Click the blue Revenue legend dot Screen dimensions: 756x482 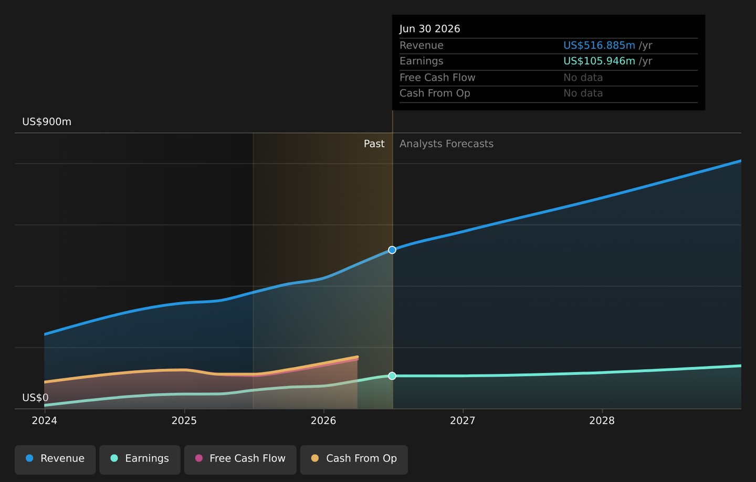(x=29, y=458)
